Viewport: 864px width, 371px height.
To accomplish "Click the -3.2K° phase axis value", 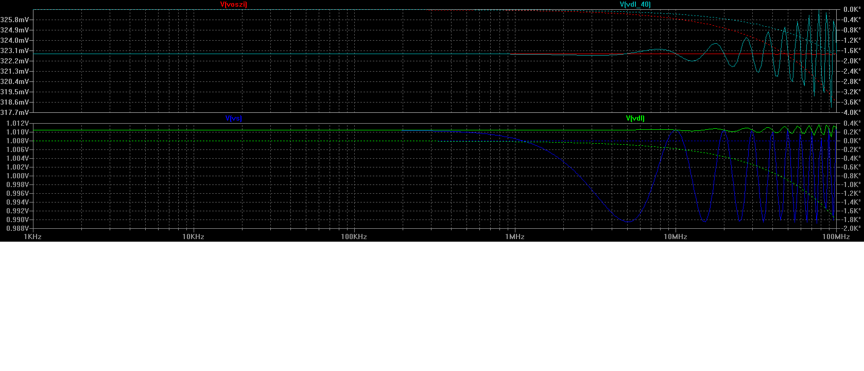I will click(852, 92).
